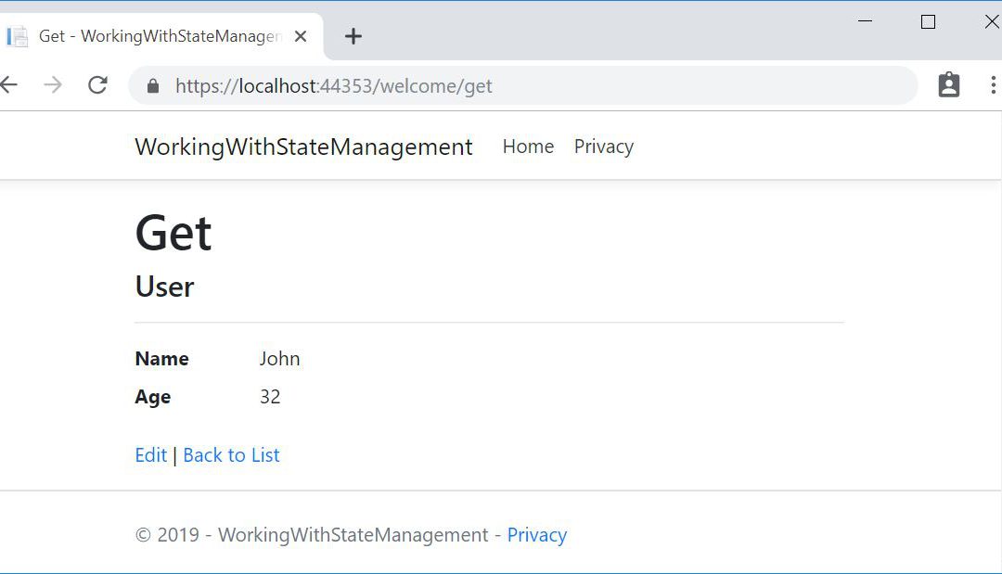Click the WorkingWithStateManagement brand link
Screen dimensions: 1002x574
303,147
